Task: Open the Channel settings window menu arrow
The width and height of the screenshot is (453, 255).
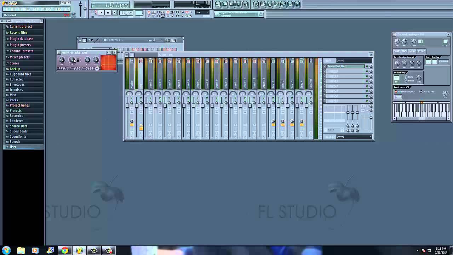Action: [394, 34]
